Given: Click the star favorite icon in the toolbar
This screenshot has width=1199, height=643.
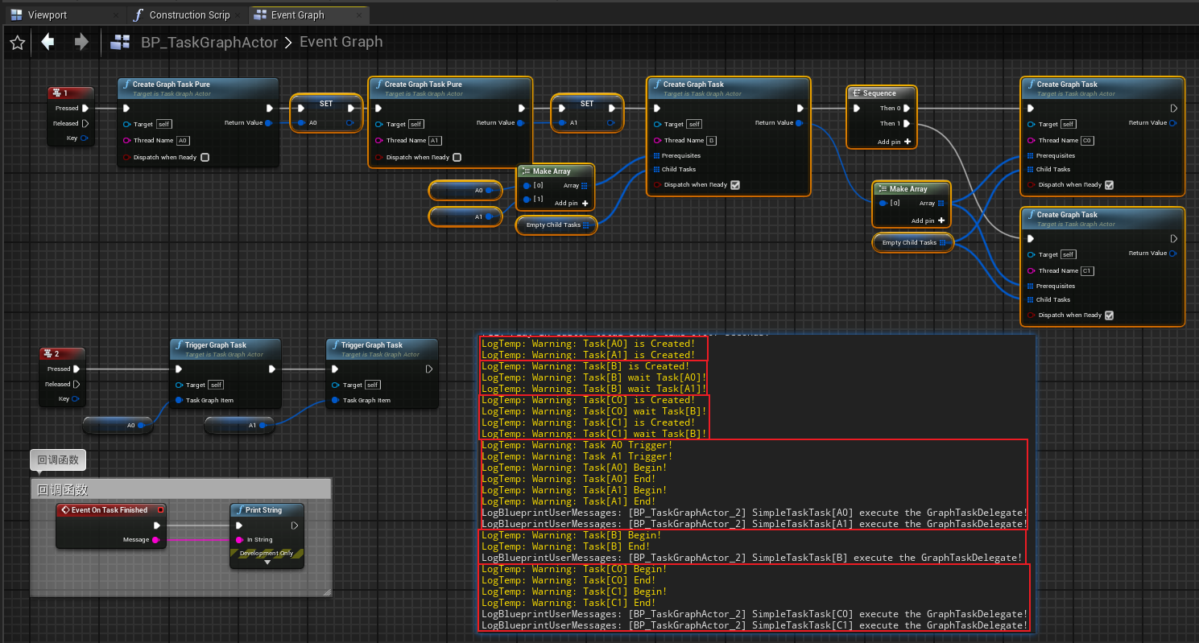Looking at the screenshot, I should (16, 42).
